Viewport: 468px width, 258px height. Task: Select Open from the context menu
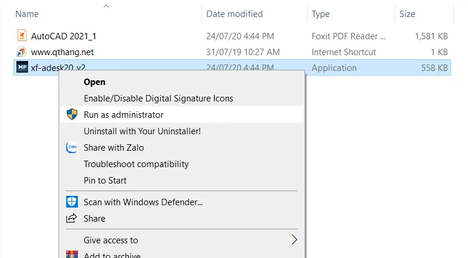pyautogui.click(x=94, y=82)
